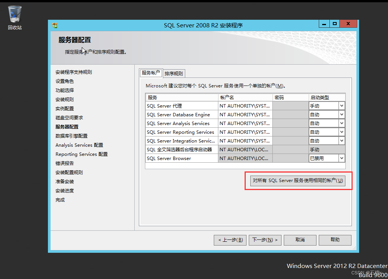Open startup type dropdown for Analysis Services
This screenshot has height=279, width=388.
pos(342,123)
